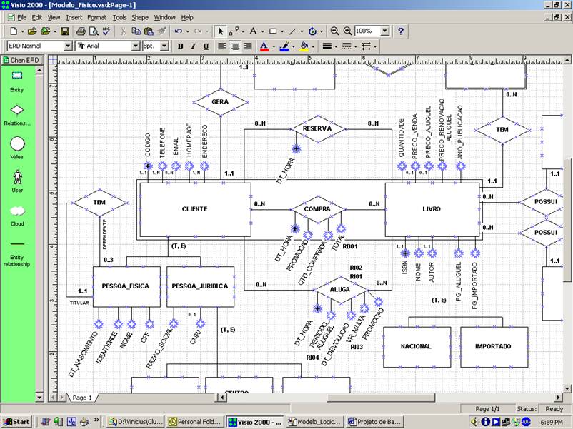The height and width of the screenshot is (429, 573).
Task: Select the Pointer tool
Action: tap(221, 31)
